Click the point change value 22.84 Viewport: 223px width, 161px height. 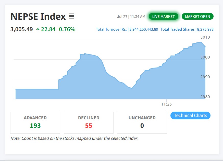click(48, 29)
